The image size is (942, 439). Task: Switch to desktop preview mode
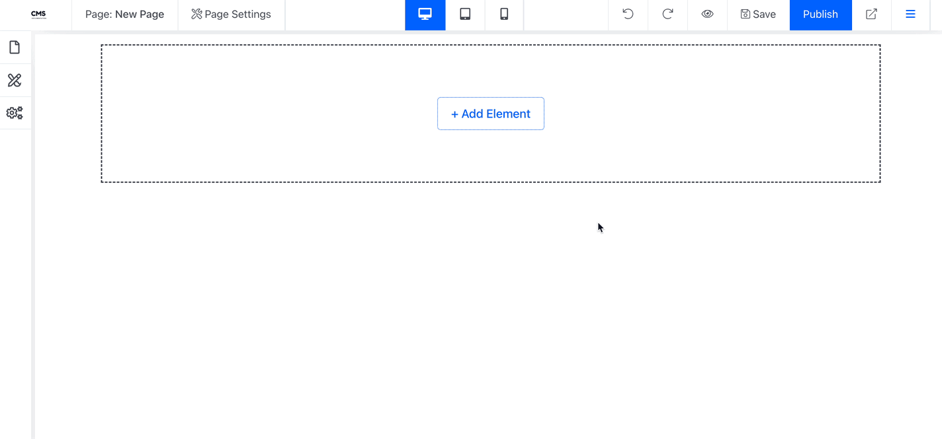click(425, 14)
